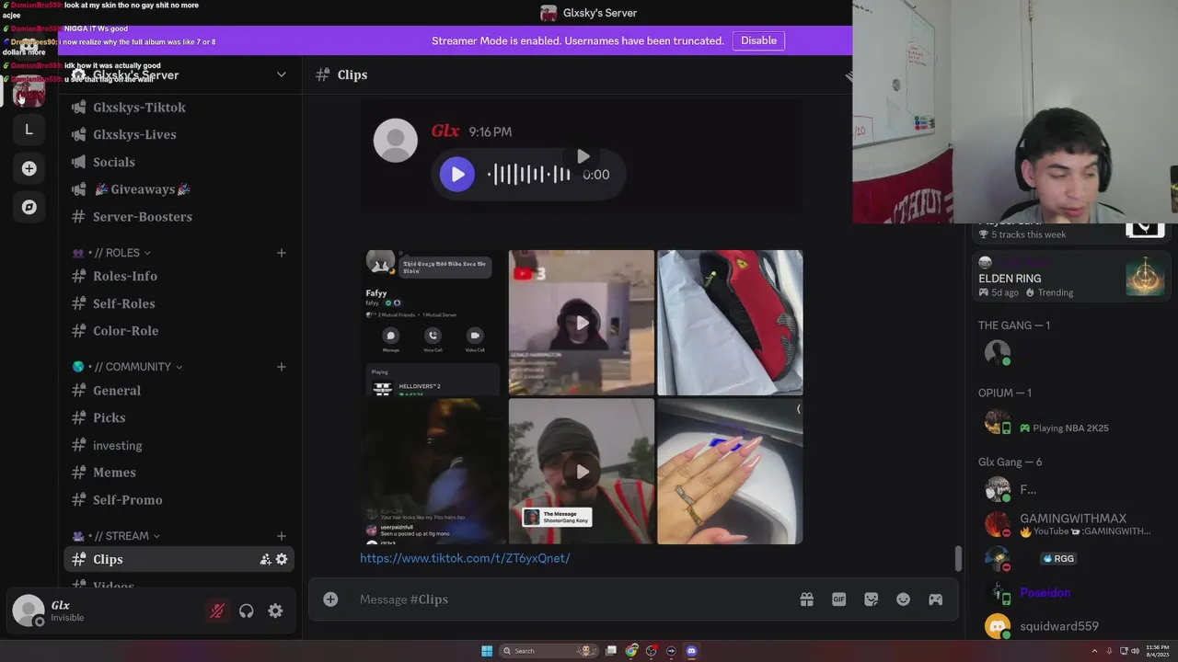
Task: Open Task View on the taskbar
Action: coord(611,651)
